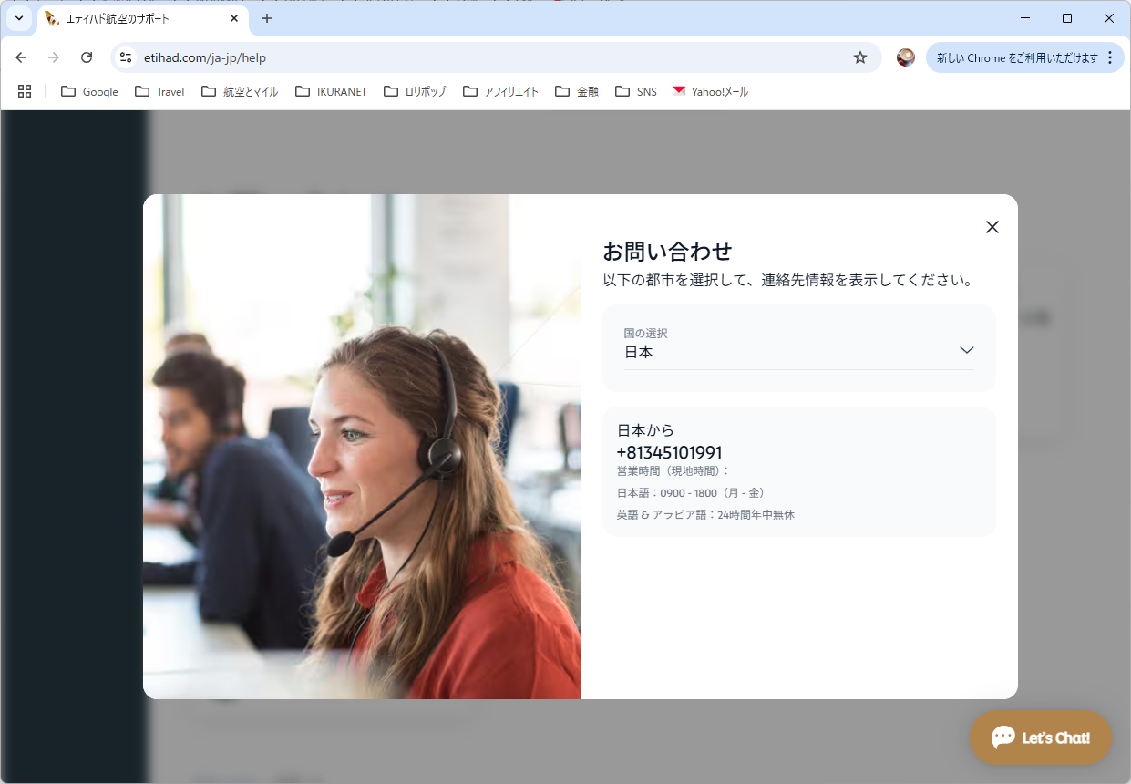Reload the page
1131x784 pixels.
click(87, 57)
